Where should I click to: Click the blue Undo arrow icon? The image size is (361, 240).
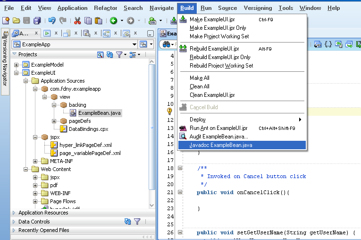tap(52, 20)
